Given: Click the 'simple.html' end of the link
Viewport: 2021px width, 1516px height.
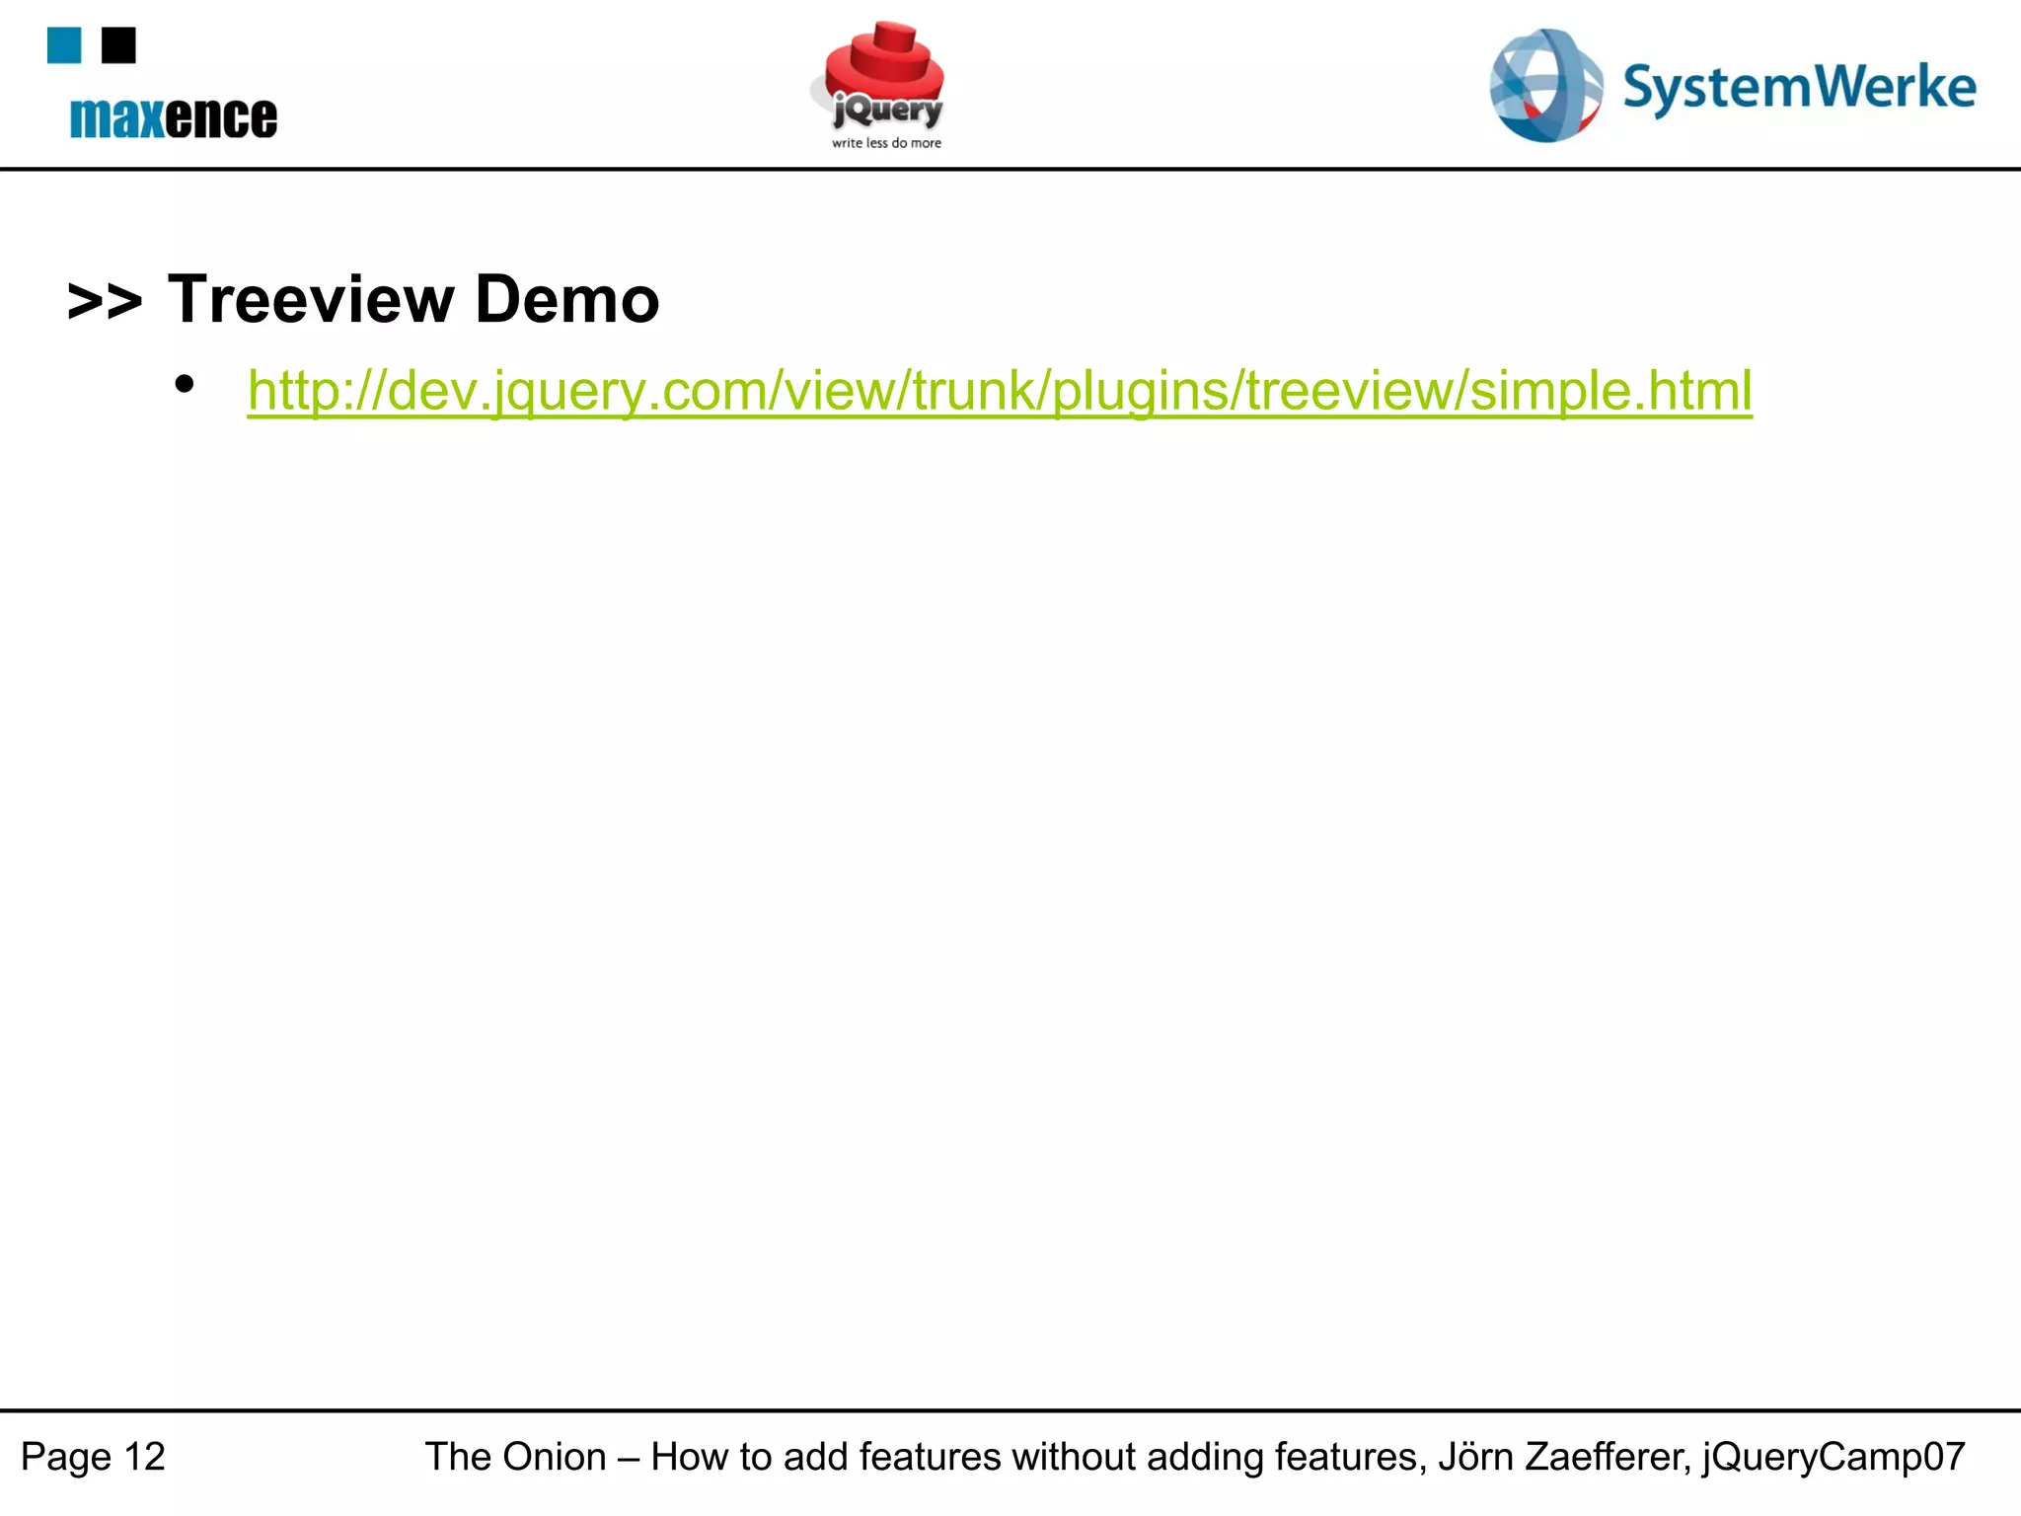Looking at the screenshot, I should [x=1610, y=390].
